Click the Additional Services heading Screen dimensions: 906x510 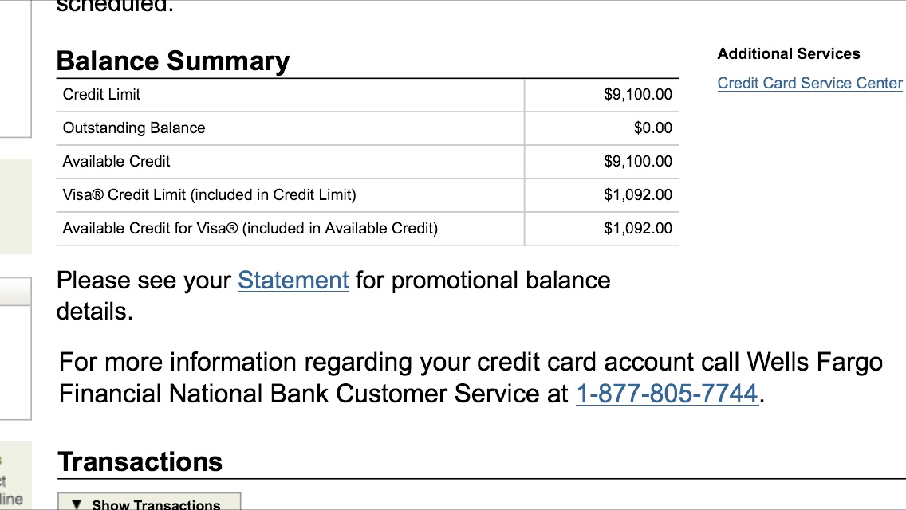click(x=788, y=54)
